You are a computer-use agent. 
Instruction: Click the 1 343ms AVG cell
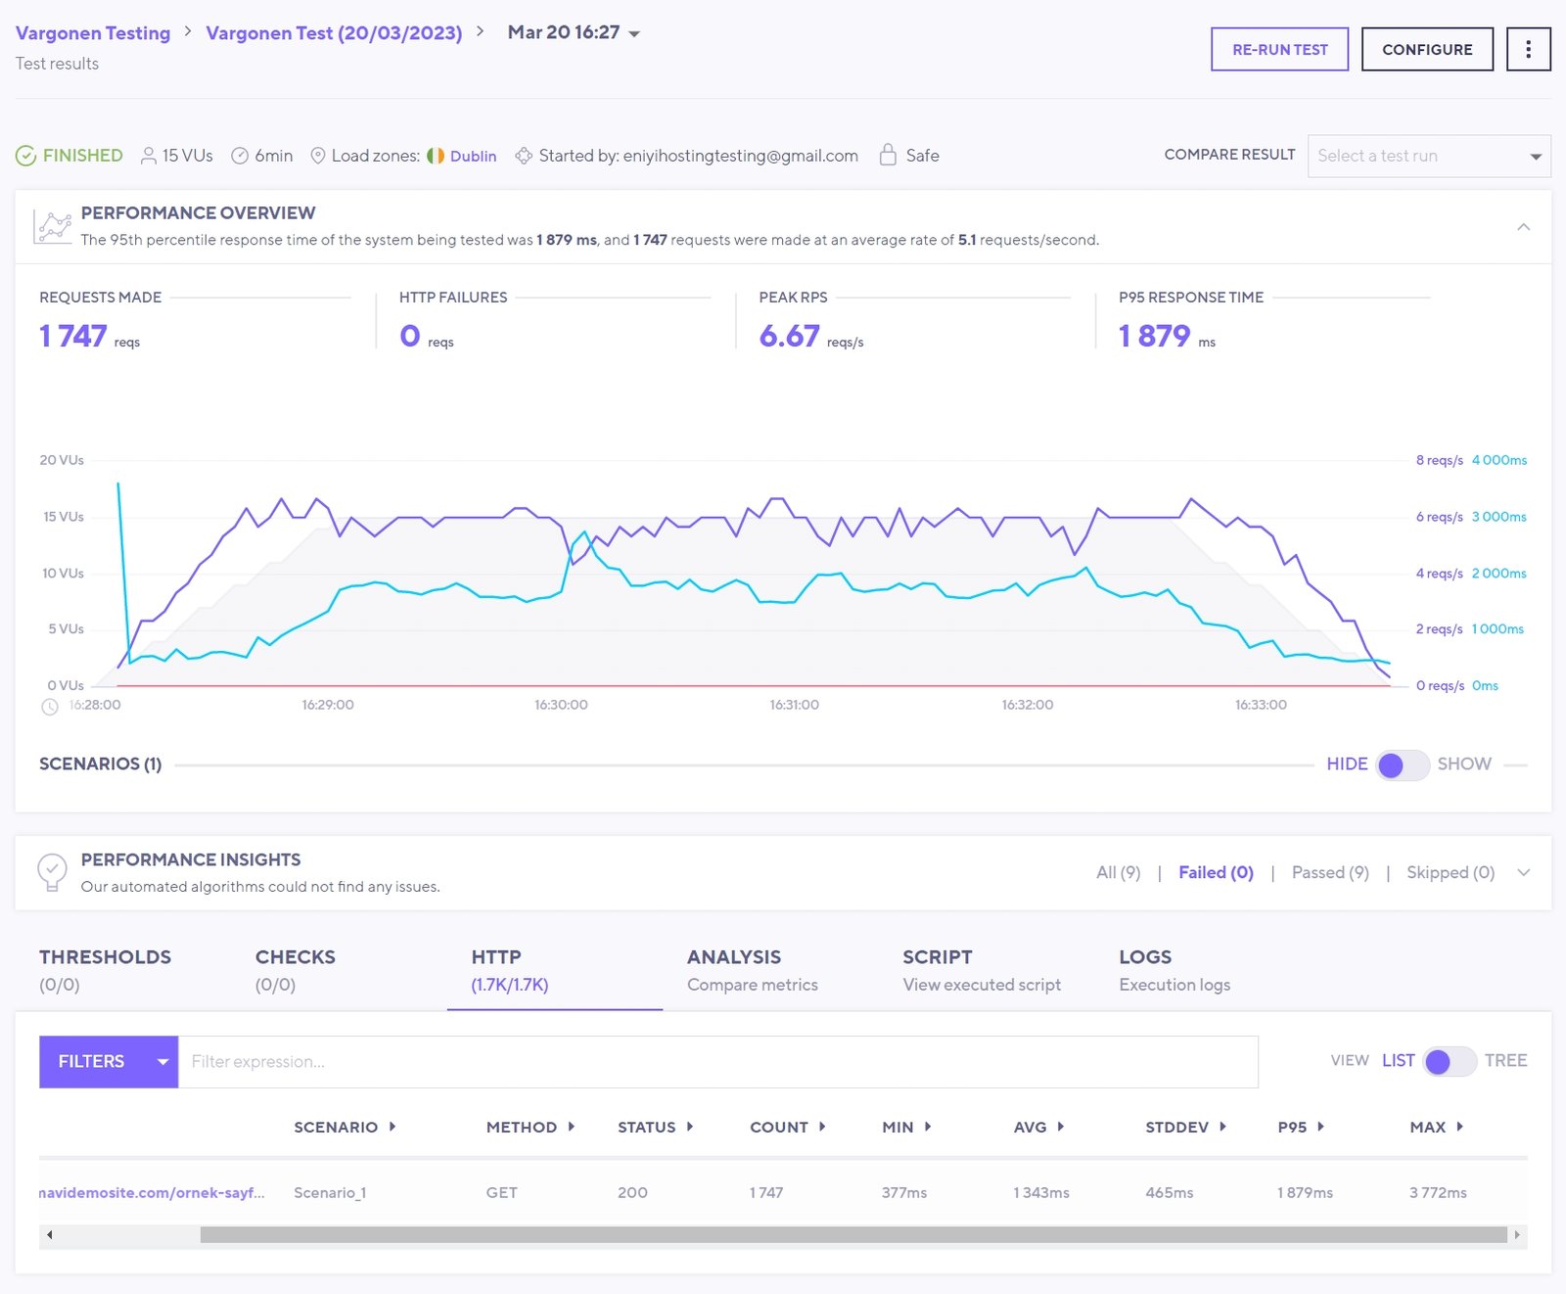1041,1192
